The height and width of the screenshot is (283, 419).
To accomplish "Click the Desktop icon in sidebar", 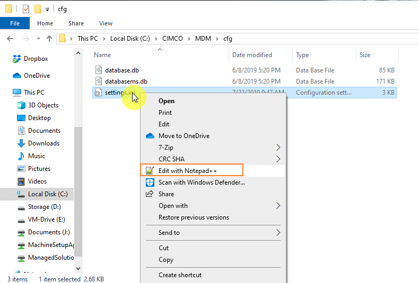I will (x=21, y=118).
